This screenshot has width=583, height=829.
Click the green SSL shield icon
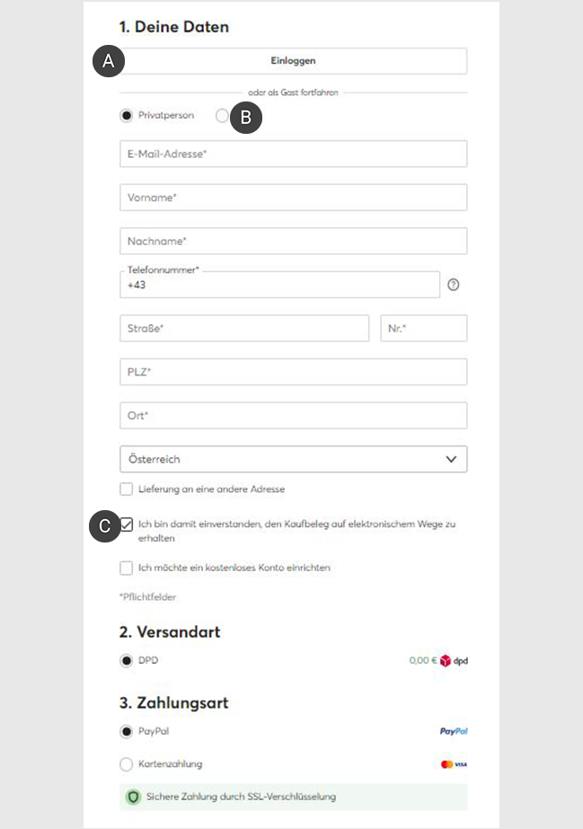(x=133, y=797)
